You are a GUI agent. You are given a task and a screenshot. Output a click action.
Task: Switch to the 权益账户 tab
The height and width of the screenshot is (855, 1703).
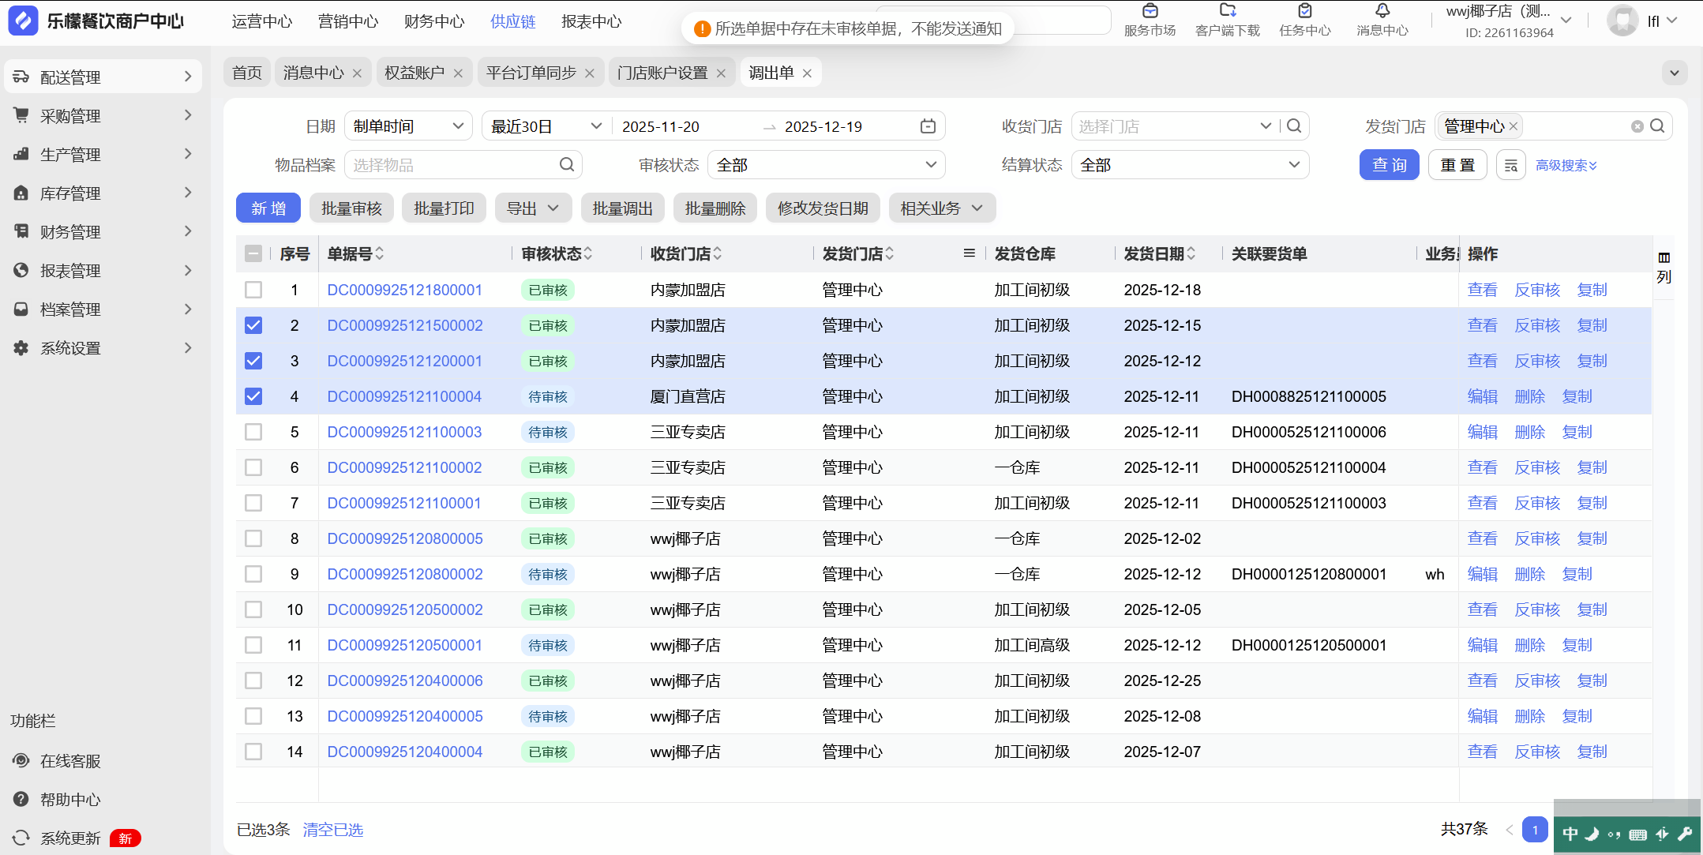414,73
